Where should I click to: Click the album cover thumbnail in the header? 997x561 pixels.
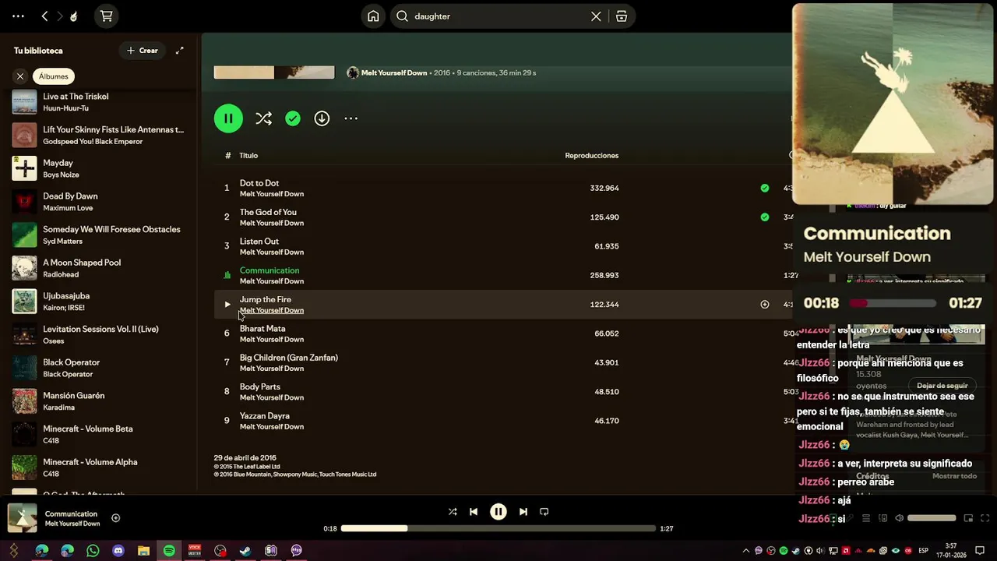[274, 72]
